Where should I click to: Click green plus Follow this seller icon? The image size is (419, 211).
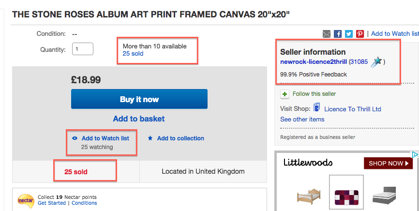(x=284, y=94)
